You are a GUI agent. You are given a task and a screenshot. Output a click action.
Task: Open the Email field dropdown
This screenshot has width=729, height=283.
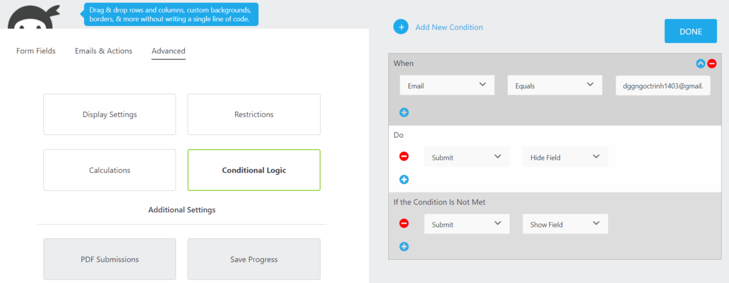click(x=447, y=85)
